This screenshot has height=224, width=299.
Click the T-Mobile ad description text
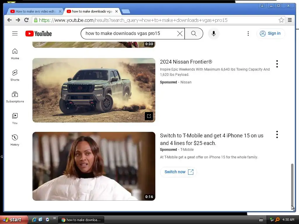coord(209,157)
